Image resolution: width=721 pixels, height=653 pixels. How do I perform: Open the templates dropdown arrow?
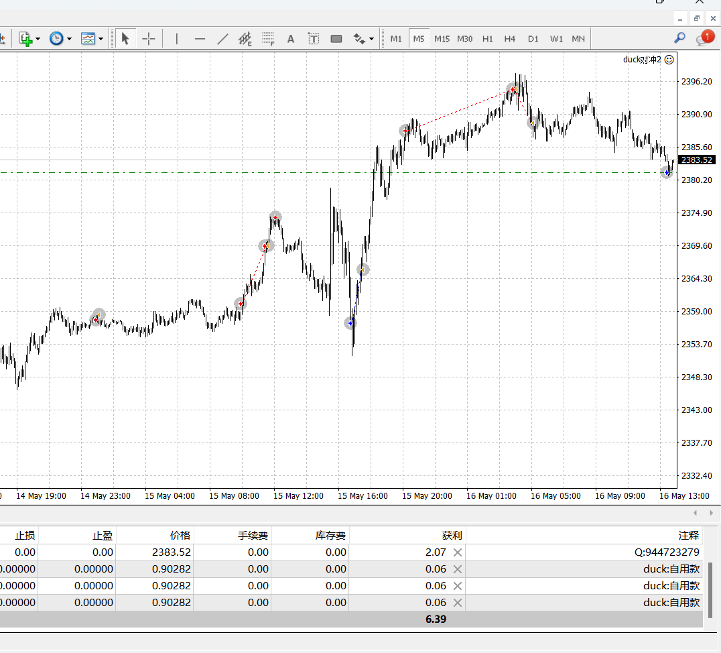click(101, 39)
